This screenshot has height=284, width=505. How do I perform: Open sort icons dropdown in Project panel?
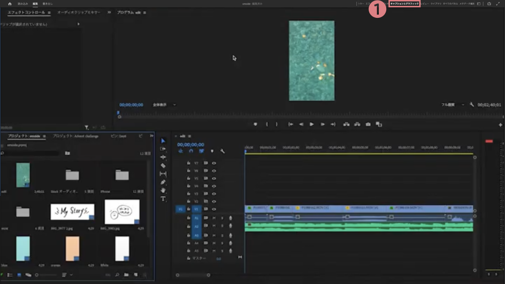pyautogui.click(x=67, y=275)
